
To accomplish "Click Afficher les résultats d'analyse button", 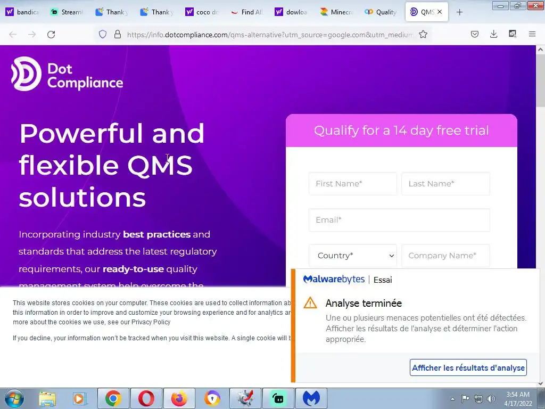I will [x=468, y=367].
